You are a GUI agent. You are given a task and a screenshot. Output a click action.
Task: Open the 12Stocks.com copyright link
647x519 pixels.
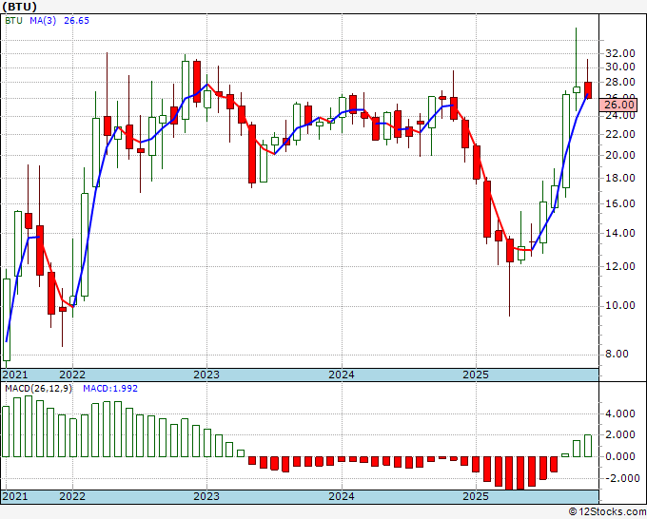(607, 512)
